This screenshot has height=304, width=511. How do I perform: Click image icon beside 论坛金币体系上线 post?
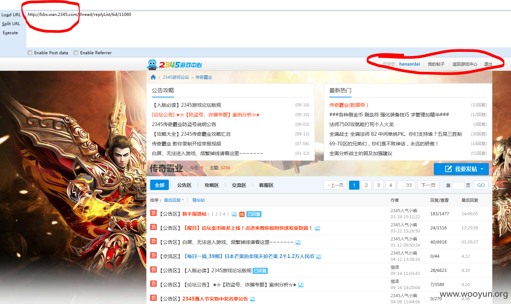click(x=317, y=228)
